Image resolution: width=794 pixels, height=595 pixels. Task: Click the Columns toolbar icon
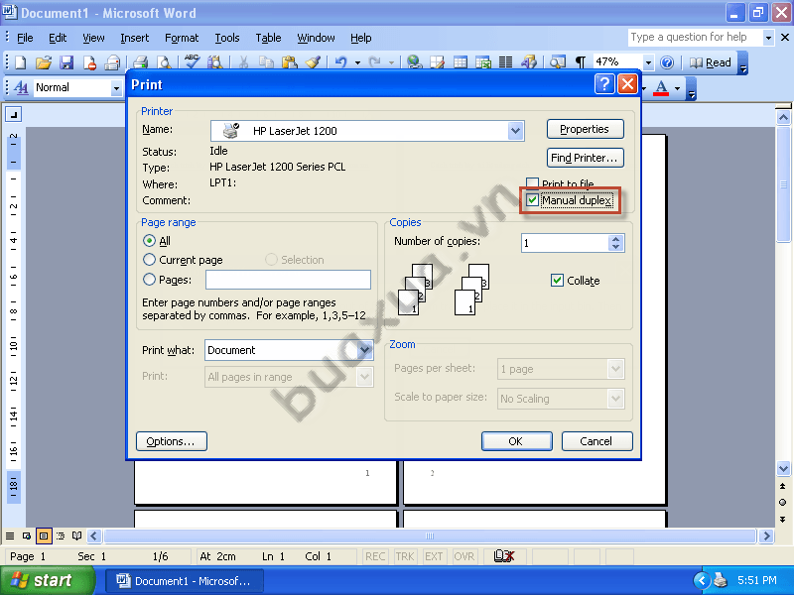506,62
